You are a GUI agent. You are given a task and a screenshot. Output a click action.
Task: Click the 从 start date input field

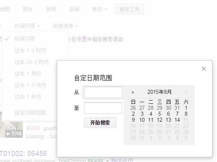coord(103,92)
